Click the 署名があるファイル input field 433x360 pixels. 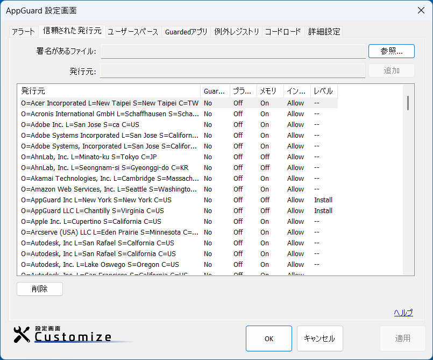233,51
